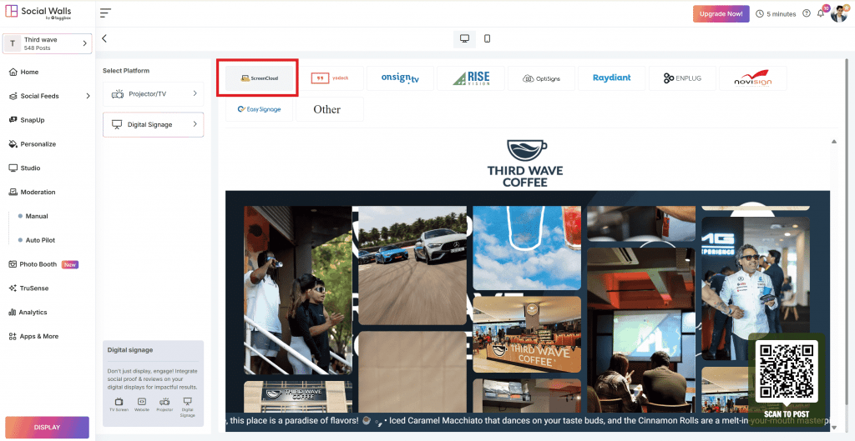Expand the Projector/TV platform option
Screen dimensions: 855x441
[154, 94]
